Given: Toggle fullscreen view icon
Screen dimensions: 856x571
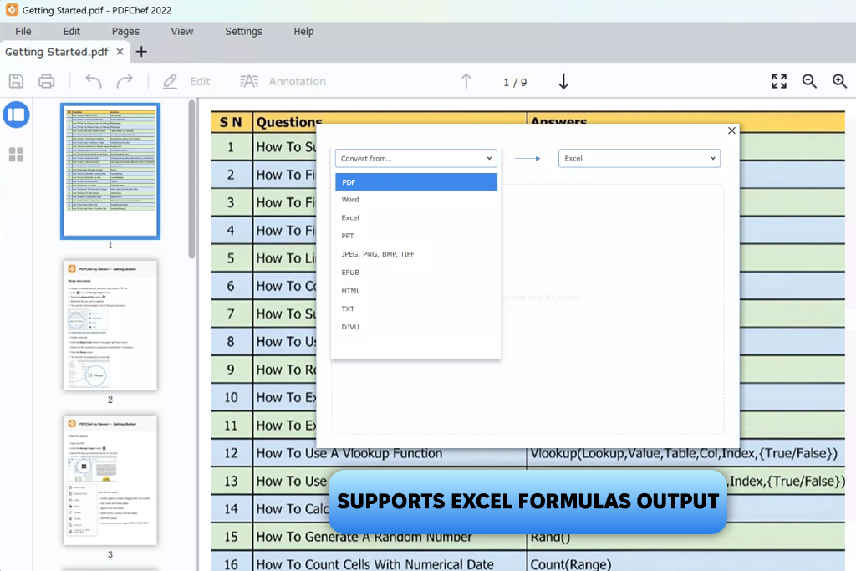Looking at the screenshot, I should pos(779,81).
